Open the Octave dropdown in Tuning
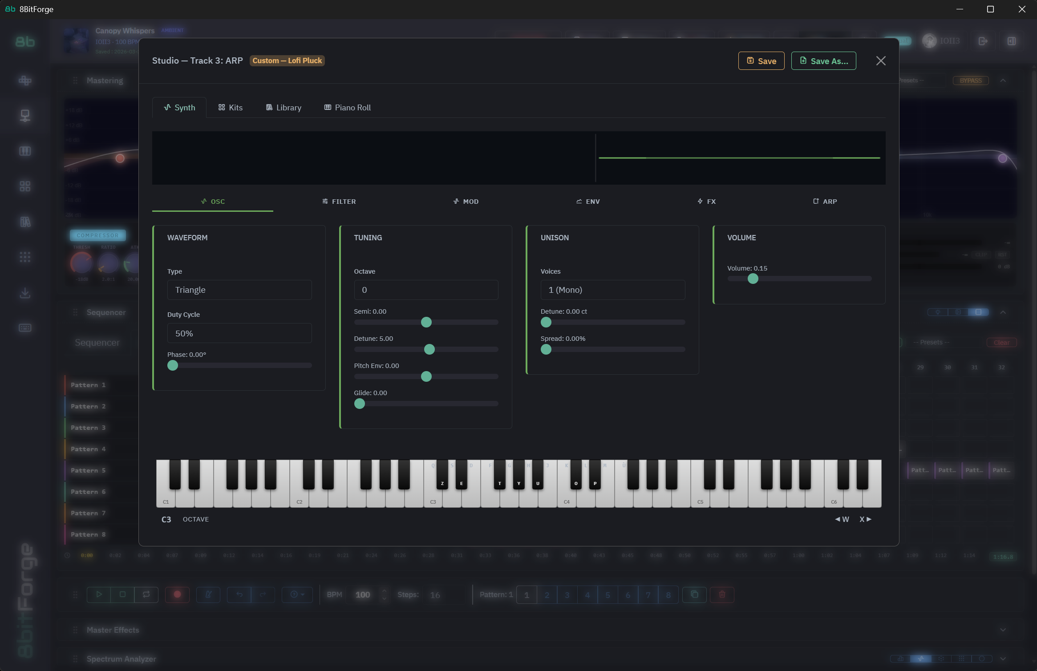Image resolution: width=1037 pixels, height=671 pixels. 425,290
